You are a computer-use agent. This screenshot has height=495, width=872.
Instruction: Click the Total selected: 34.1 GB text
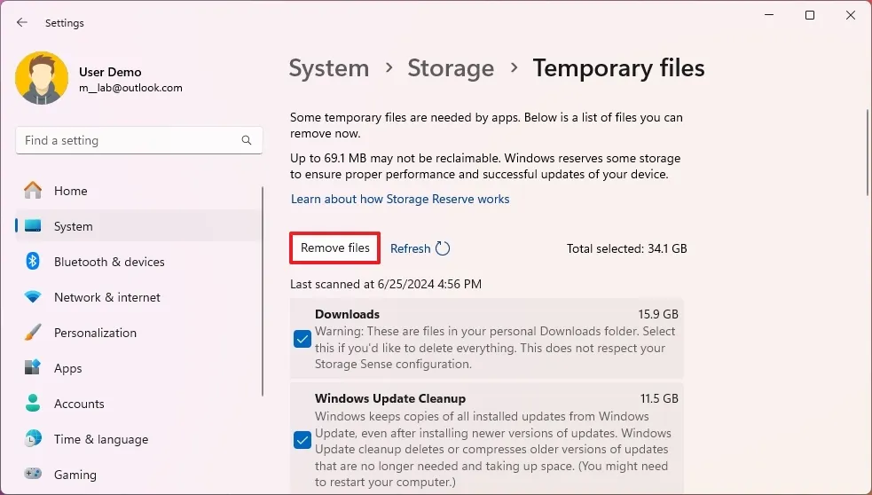coord(627,248)
